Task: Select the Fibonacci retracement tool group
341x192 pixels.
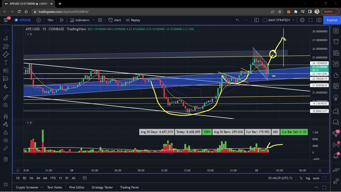Action: (6, 47)
